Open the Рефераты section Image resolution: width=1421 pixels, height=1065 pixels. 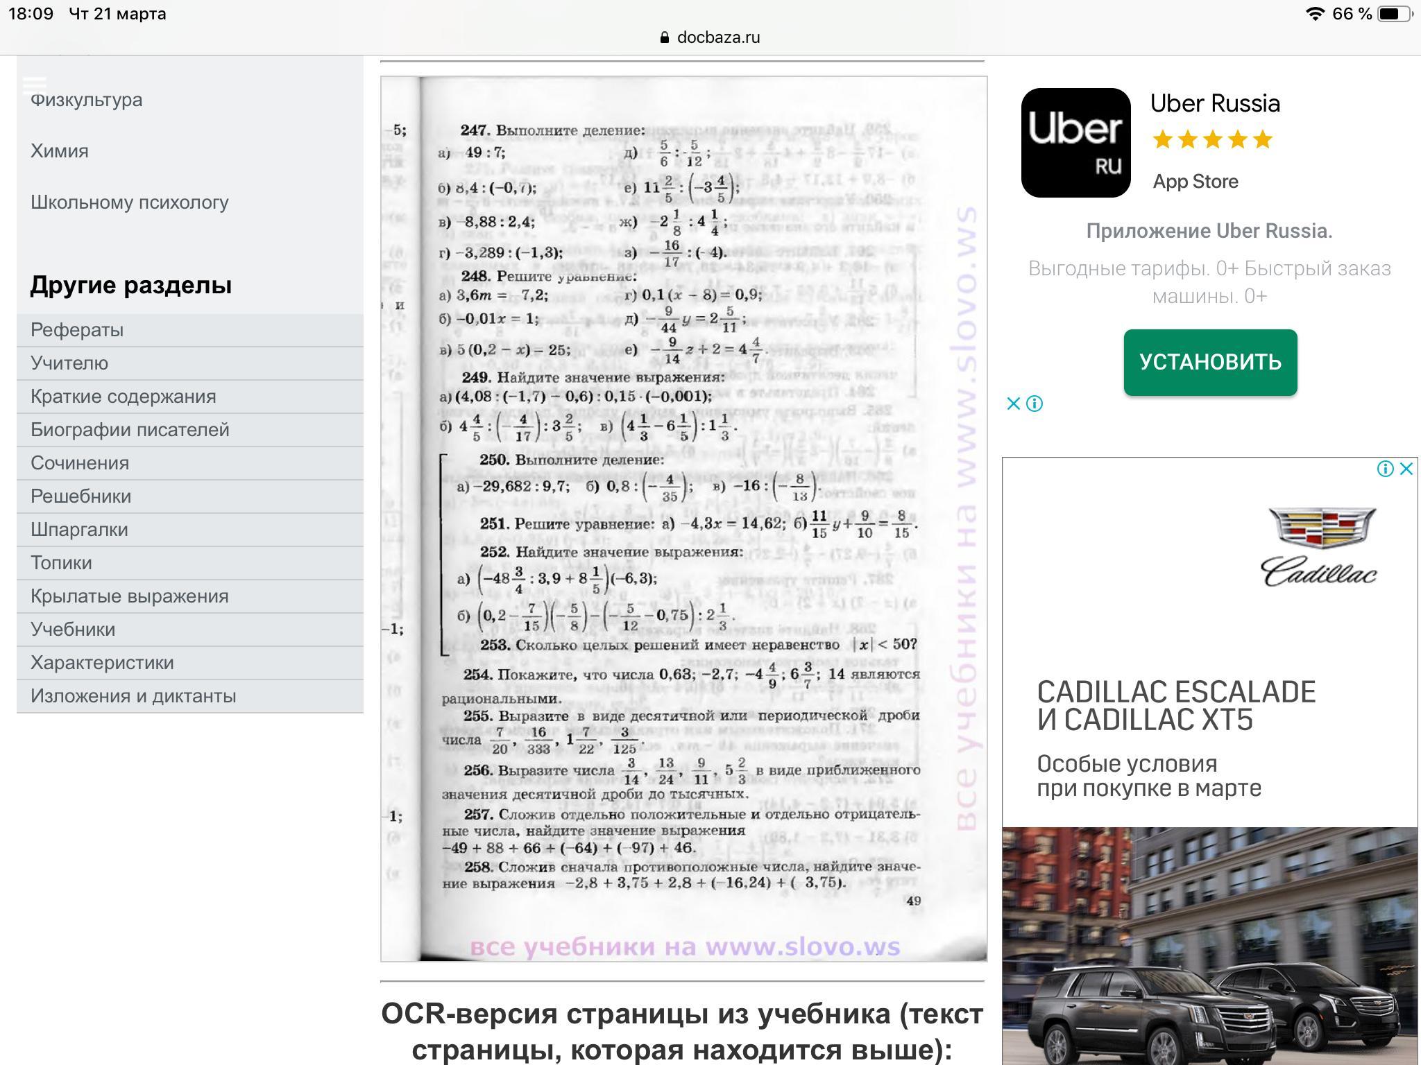[x=77, y=330]
